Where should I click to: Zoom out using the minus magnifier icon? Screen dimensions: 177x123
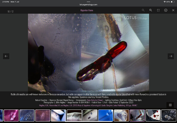(143, 10)
